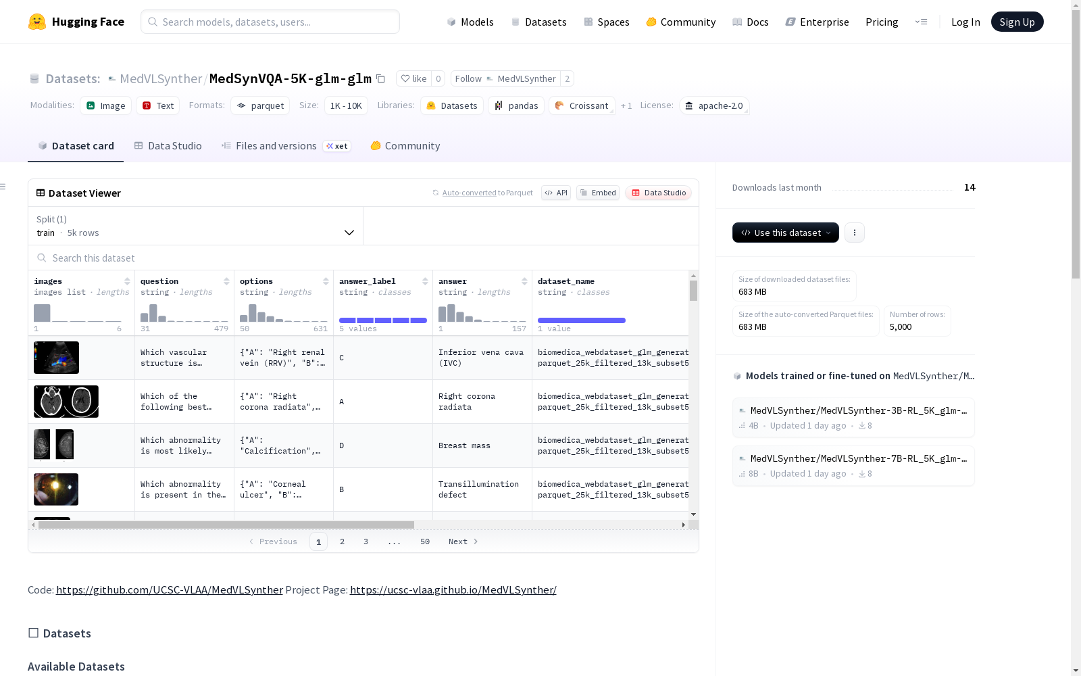The image size is (1081, 676).
Task: Copy dataset name with the copy icon
Action: tap(380, 78)
